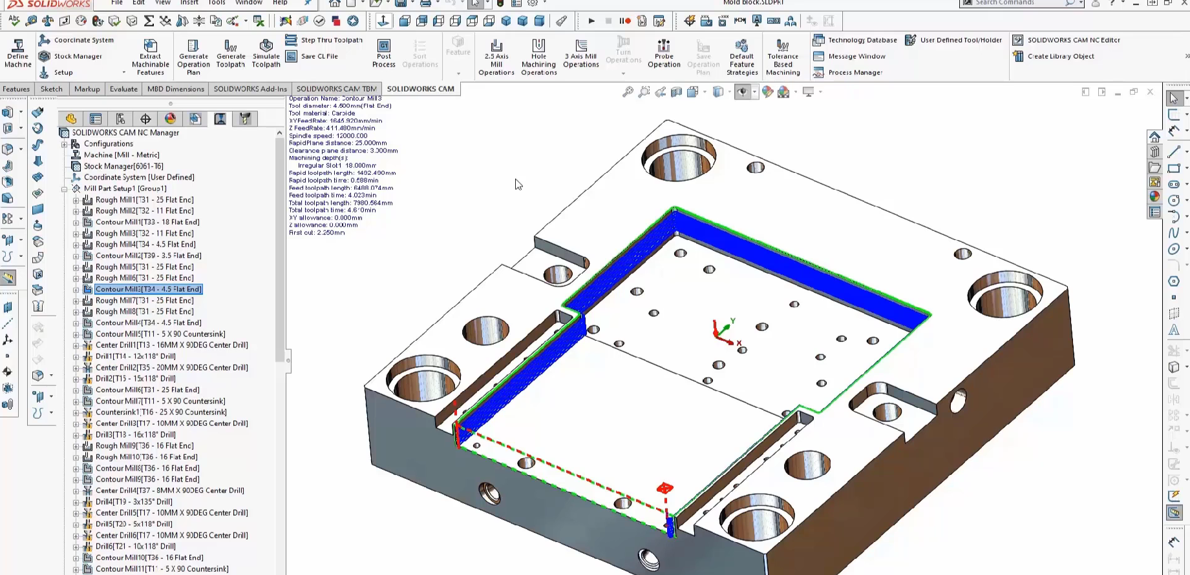Image resolution: width=1190 pixels, height=575 pixels.
Task: Select the Markup tab
Action: [x=87, y=89]
